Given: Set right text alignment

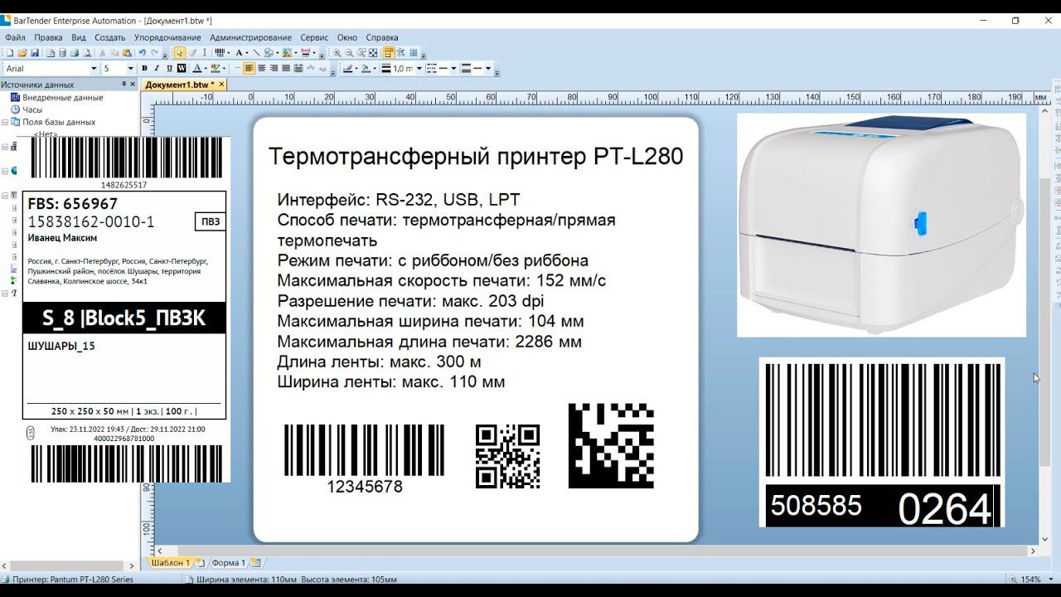Looking at the screenshot, I should click(x=274, y=68).
